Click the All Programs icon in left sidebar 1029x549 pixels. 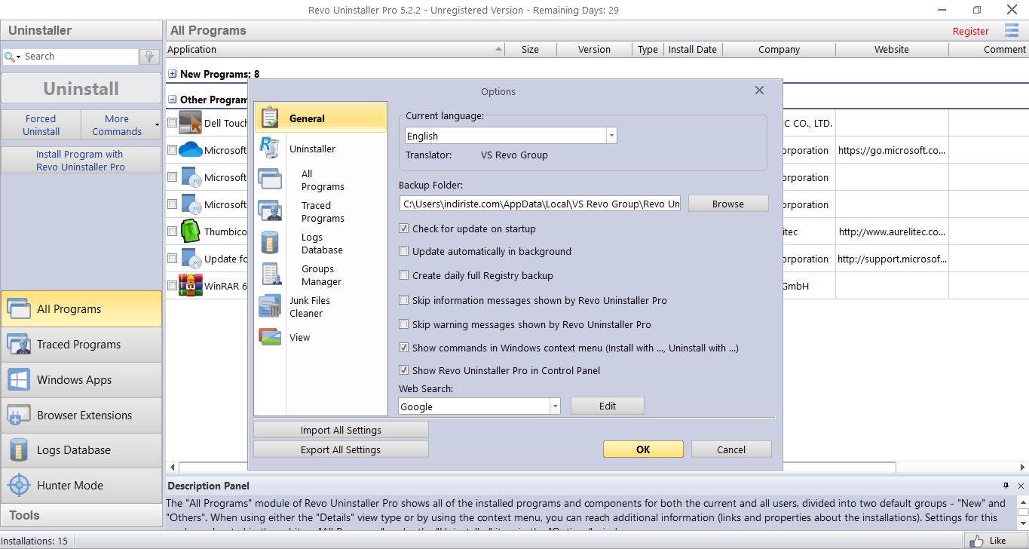coord(19,308)
